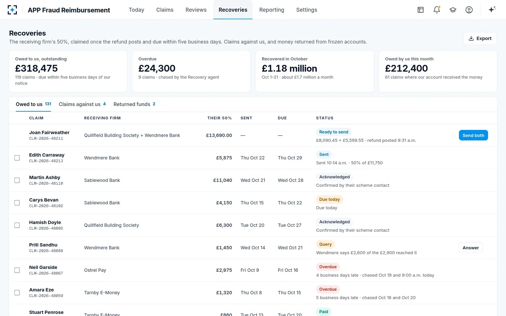Click the APP Fraud Reimbursement logo icon
This screenshot has height=316, width=506.
pos(12,10)
